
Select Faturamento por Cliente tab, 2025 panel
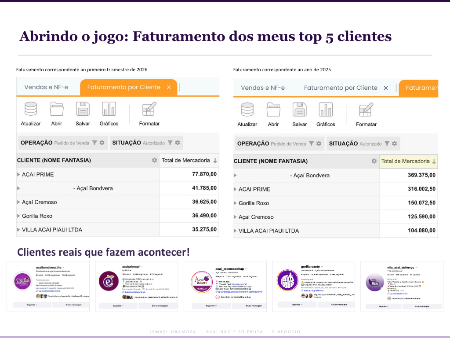click(x=341, y=88)
